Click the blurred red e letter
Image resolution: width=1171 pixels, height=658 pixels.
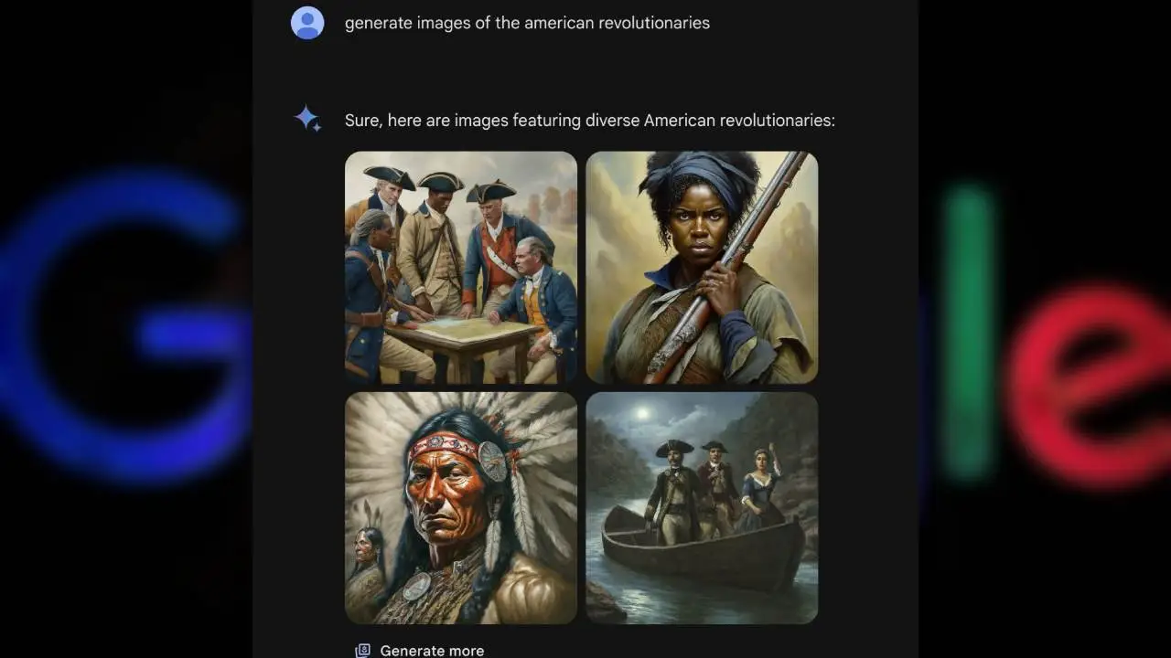[x=1089, y=384]
